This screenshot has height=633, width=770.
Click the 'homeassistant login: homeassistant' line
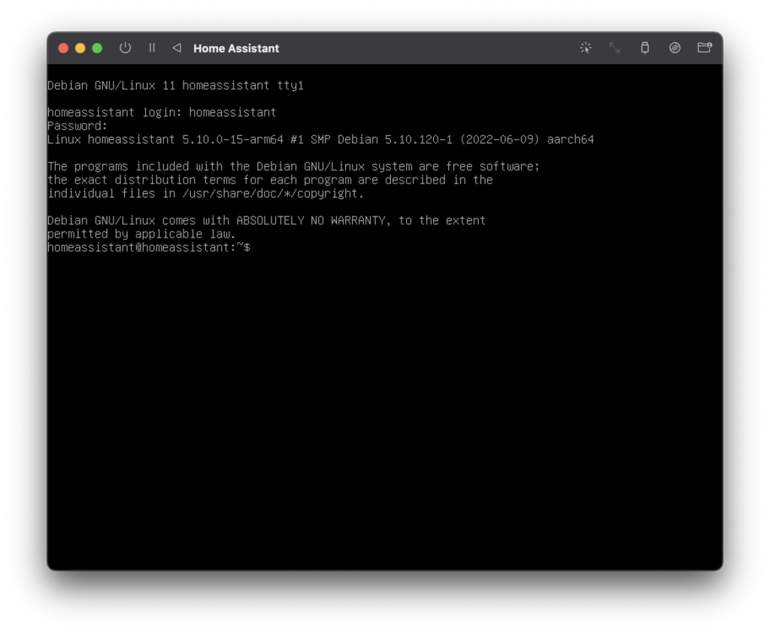coord(162,113)
